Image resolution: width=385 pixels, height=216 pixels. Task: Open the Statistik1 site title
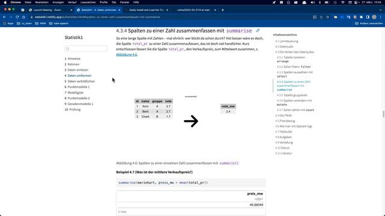click(x=73, y=37)
